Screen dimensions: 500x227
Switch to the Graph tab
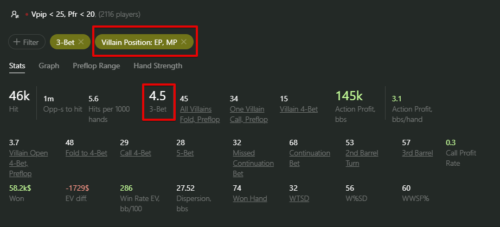(49, 66)
